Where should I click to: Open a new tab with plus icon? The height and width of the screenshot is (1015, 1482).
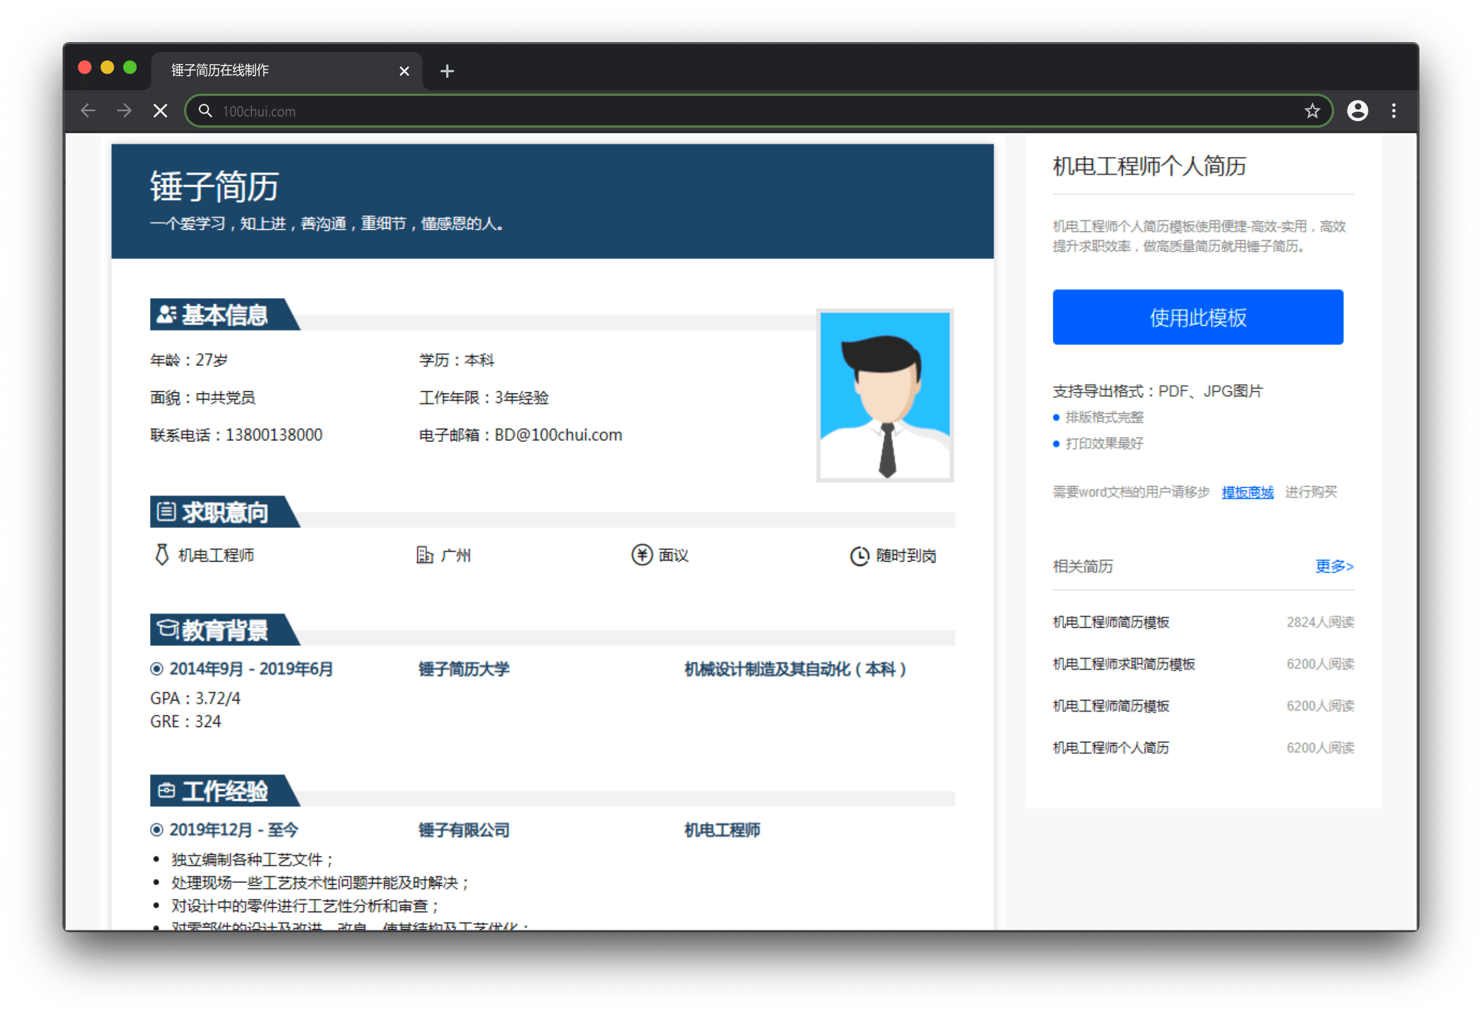[447, 71]
